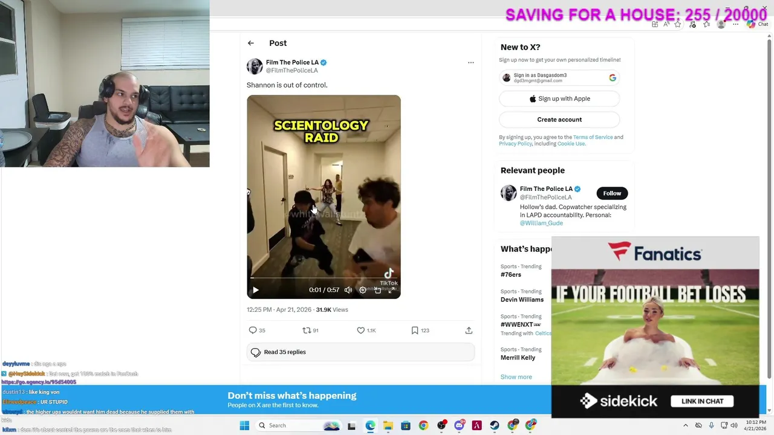Image resolution: width=774 pixels, height=435 pixels.
Task: Open Microsoft Edge from taskbar
Action: click(x=370, y=425)
